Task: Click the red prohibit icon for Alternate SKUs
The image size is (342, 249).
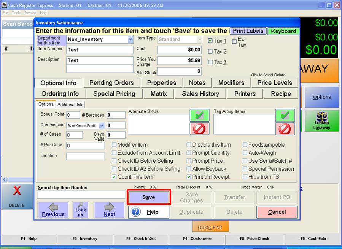Action: tap(199, 128)
